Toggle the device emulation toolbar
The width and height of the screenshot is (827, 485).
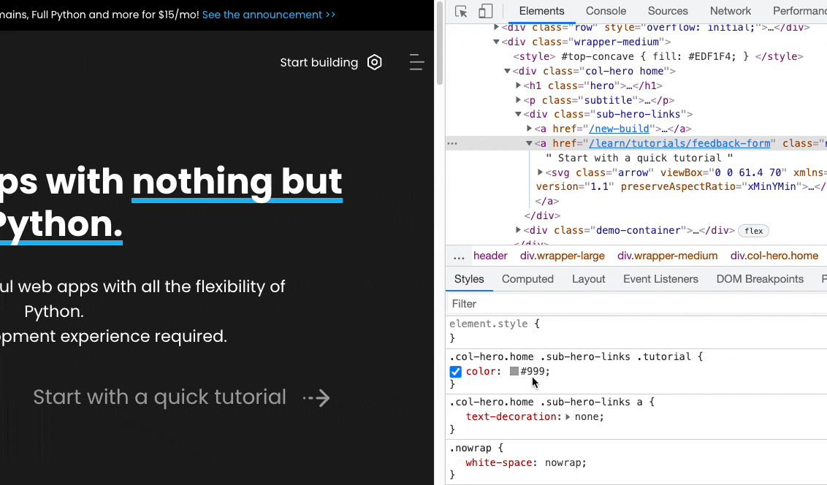pos(487,11)
